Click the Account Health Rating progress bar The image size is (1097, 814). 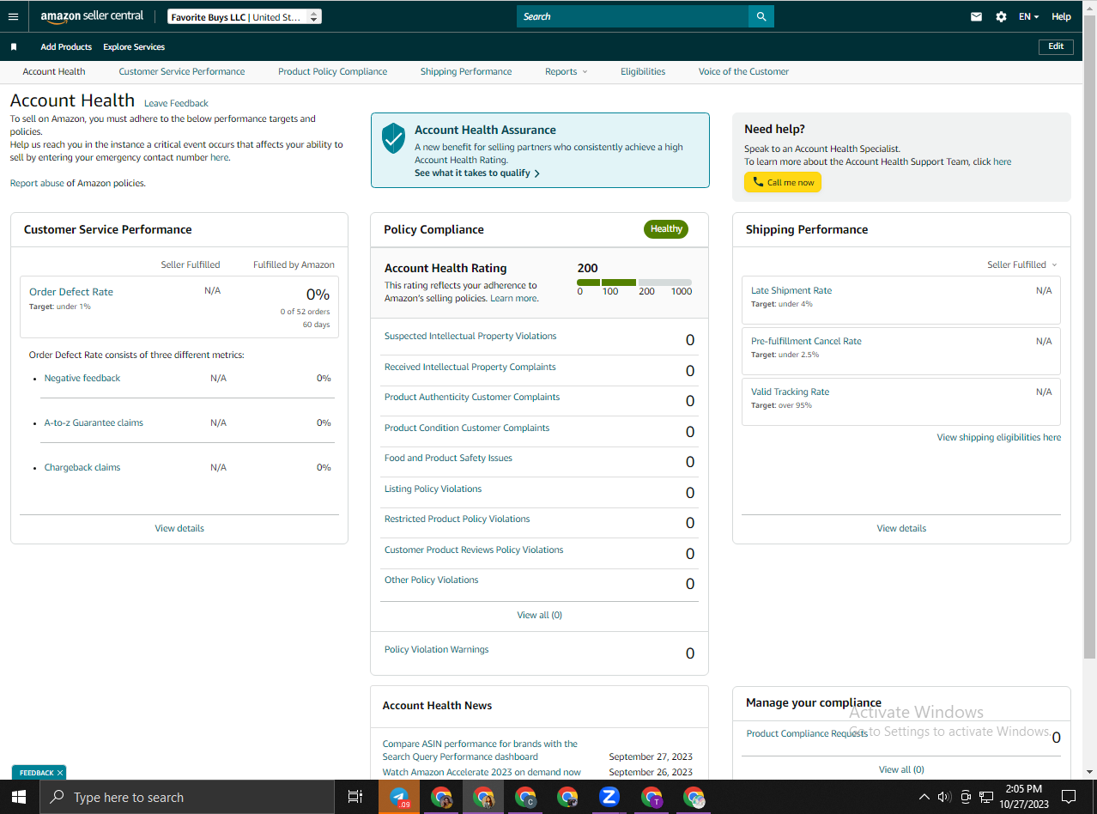pos(634,282)
